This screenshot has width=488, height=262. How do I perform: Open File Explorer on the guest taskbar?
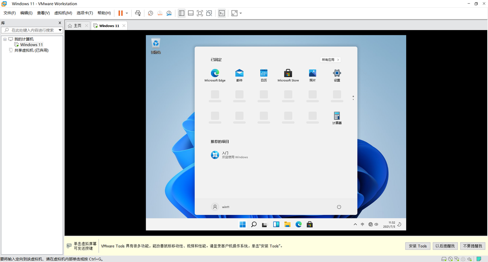pos(287,224)
